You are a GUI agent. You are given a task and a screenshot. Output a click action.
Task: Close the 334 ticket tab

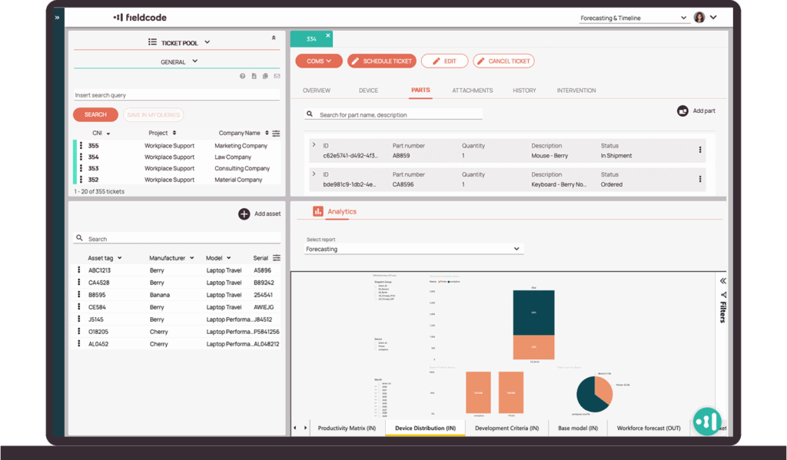(x=328, y=35)
